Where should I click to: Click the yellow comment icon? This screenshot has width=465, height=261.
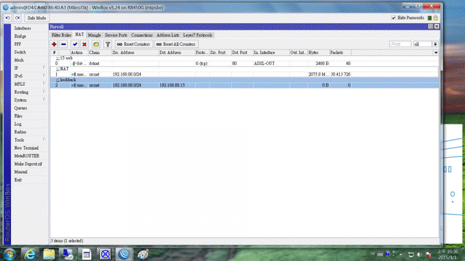pos(96,44)
